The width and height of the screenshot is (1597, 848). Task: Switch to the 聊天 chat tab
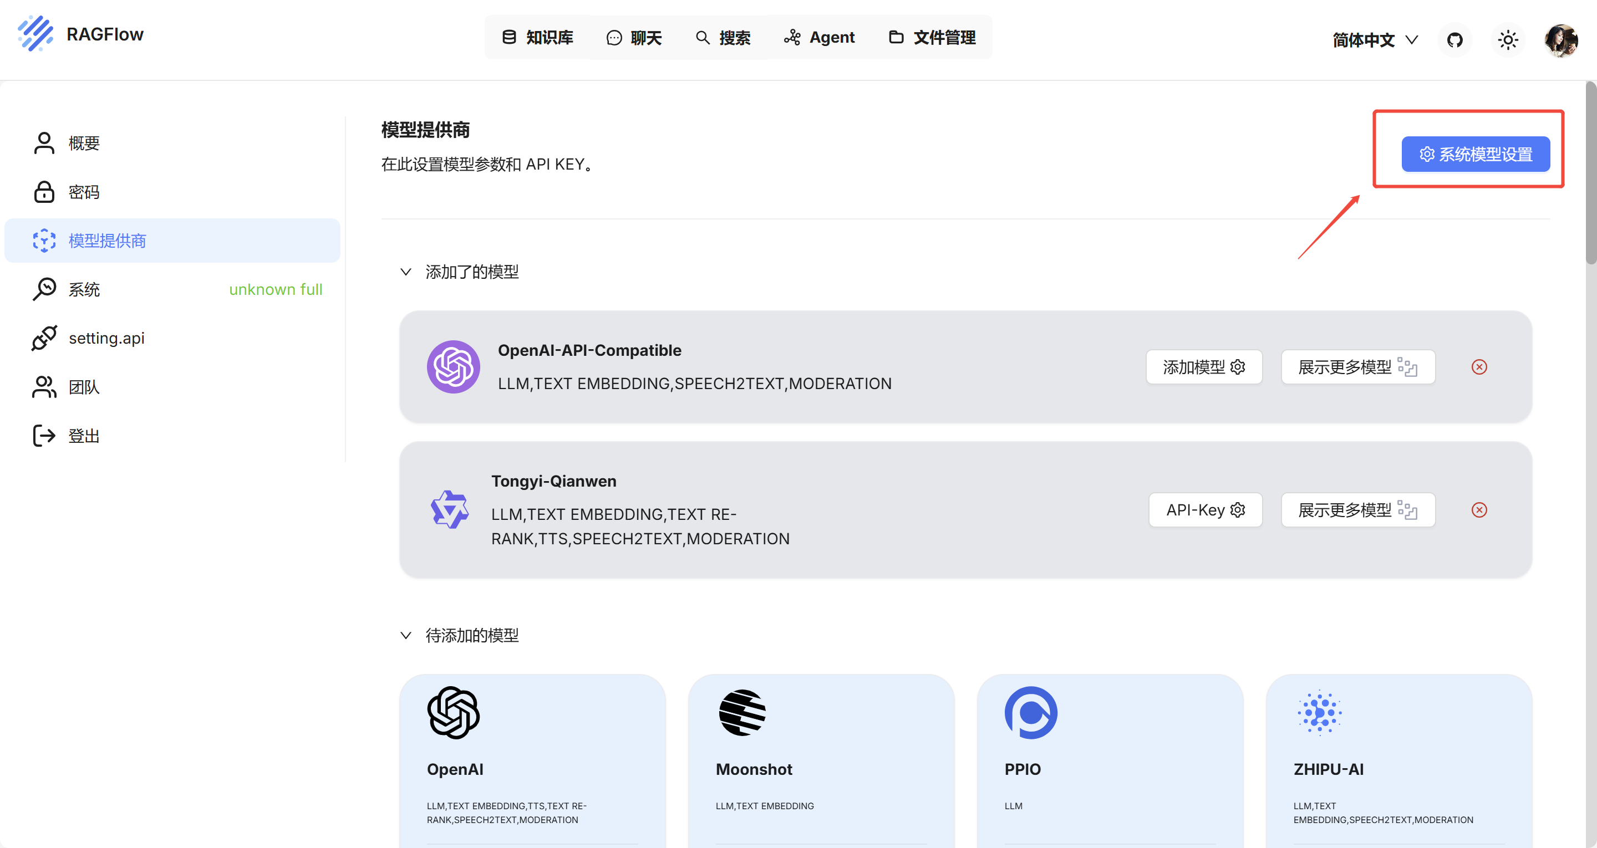click(634, 38)
